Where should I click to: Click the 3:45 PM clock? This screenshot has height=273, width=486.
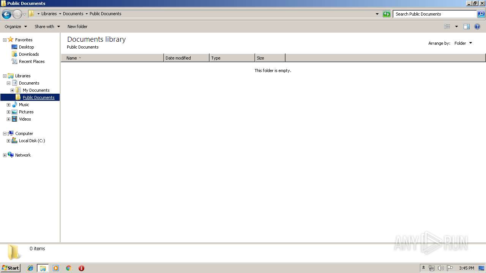tap(466, 268)
